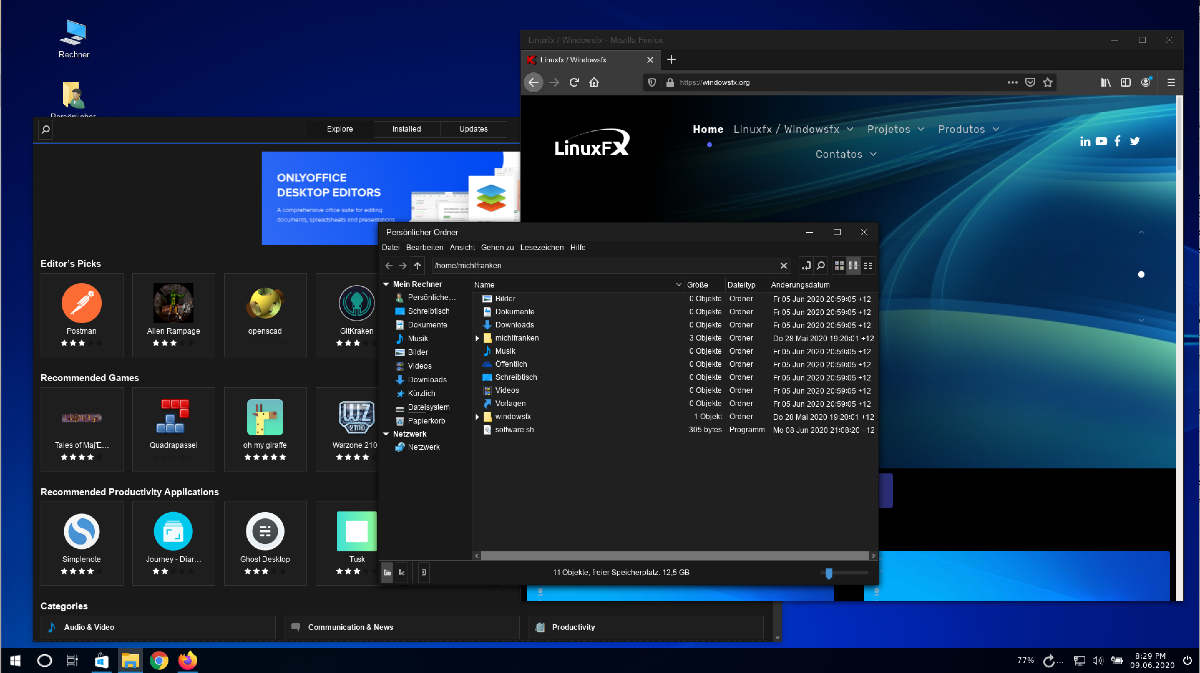Image resolution: width=1200 pixels, height=673 pixels.
Task: Open LinuxFX Facebook social icon
Action: tap(1118, 141)
